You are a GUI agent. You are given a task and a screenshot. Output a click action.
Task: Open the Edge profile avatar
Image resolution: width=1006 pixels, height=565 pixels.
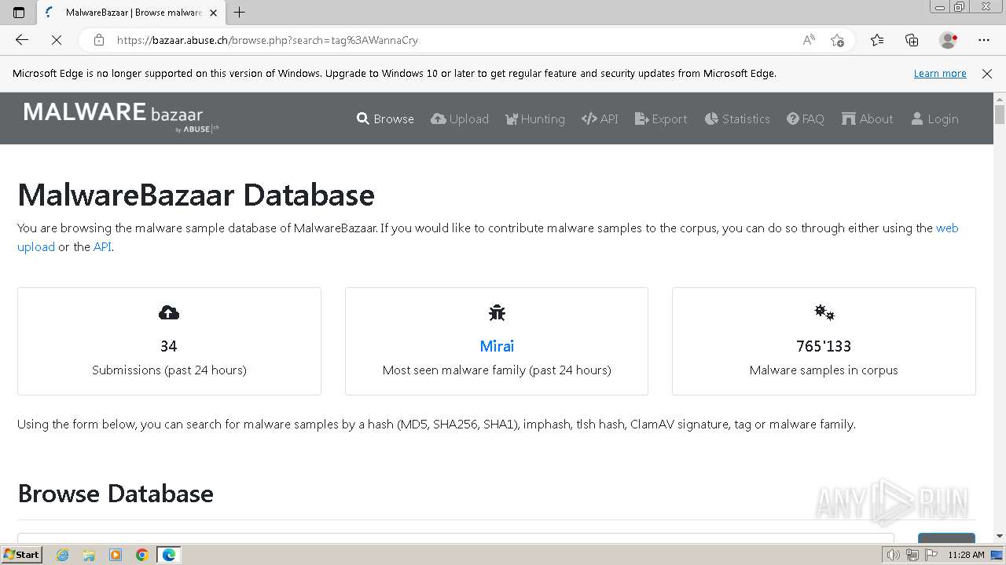[948, 40]
